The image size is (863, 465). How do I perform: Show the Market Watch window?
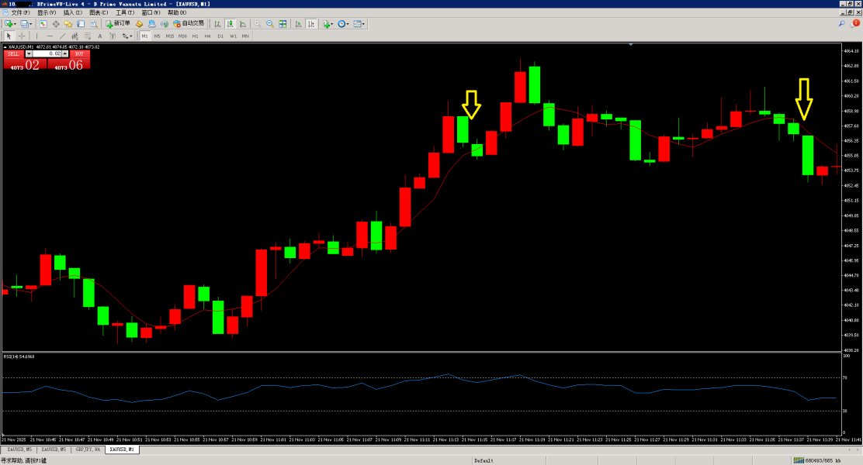pyautogui.click(x=43, y=23)
